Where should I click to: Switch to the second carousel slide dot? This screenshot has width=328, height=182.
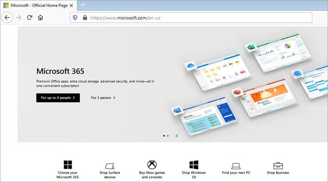168,136
